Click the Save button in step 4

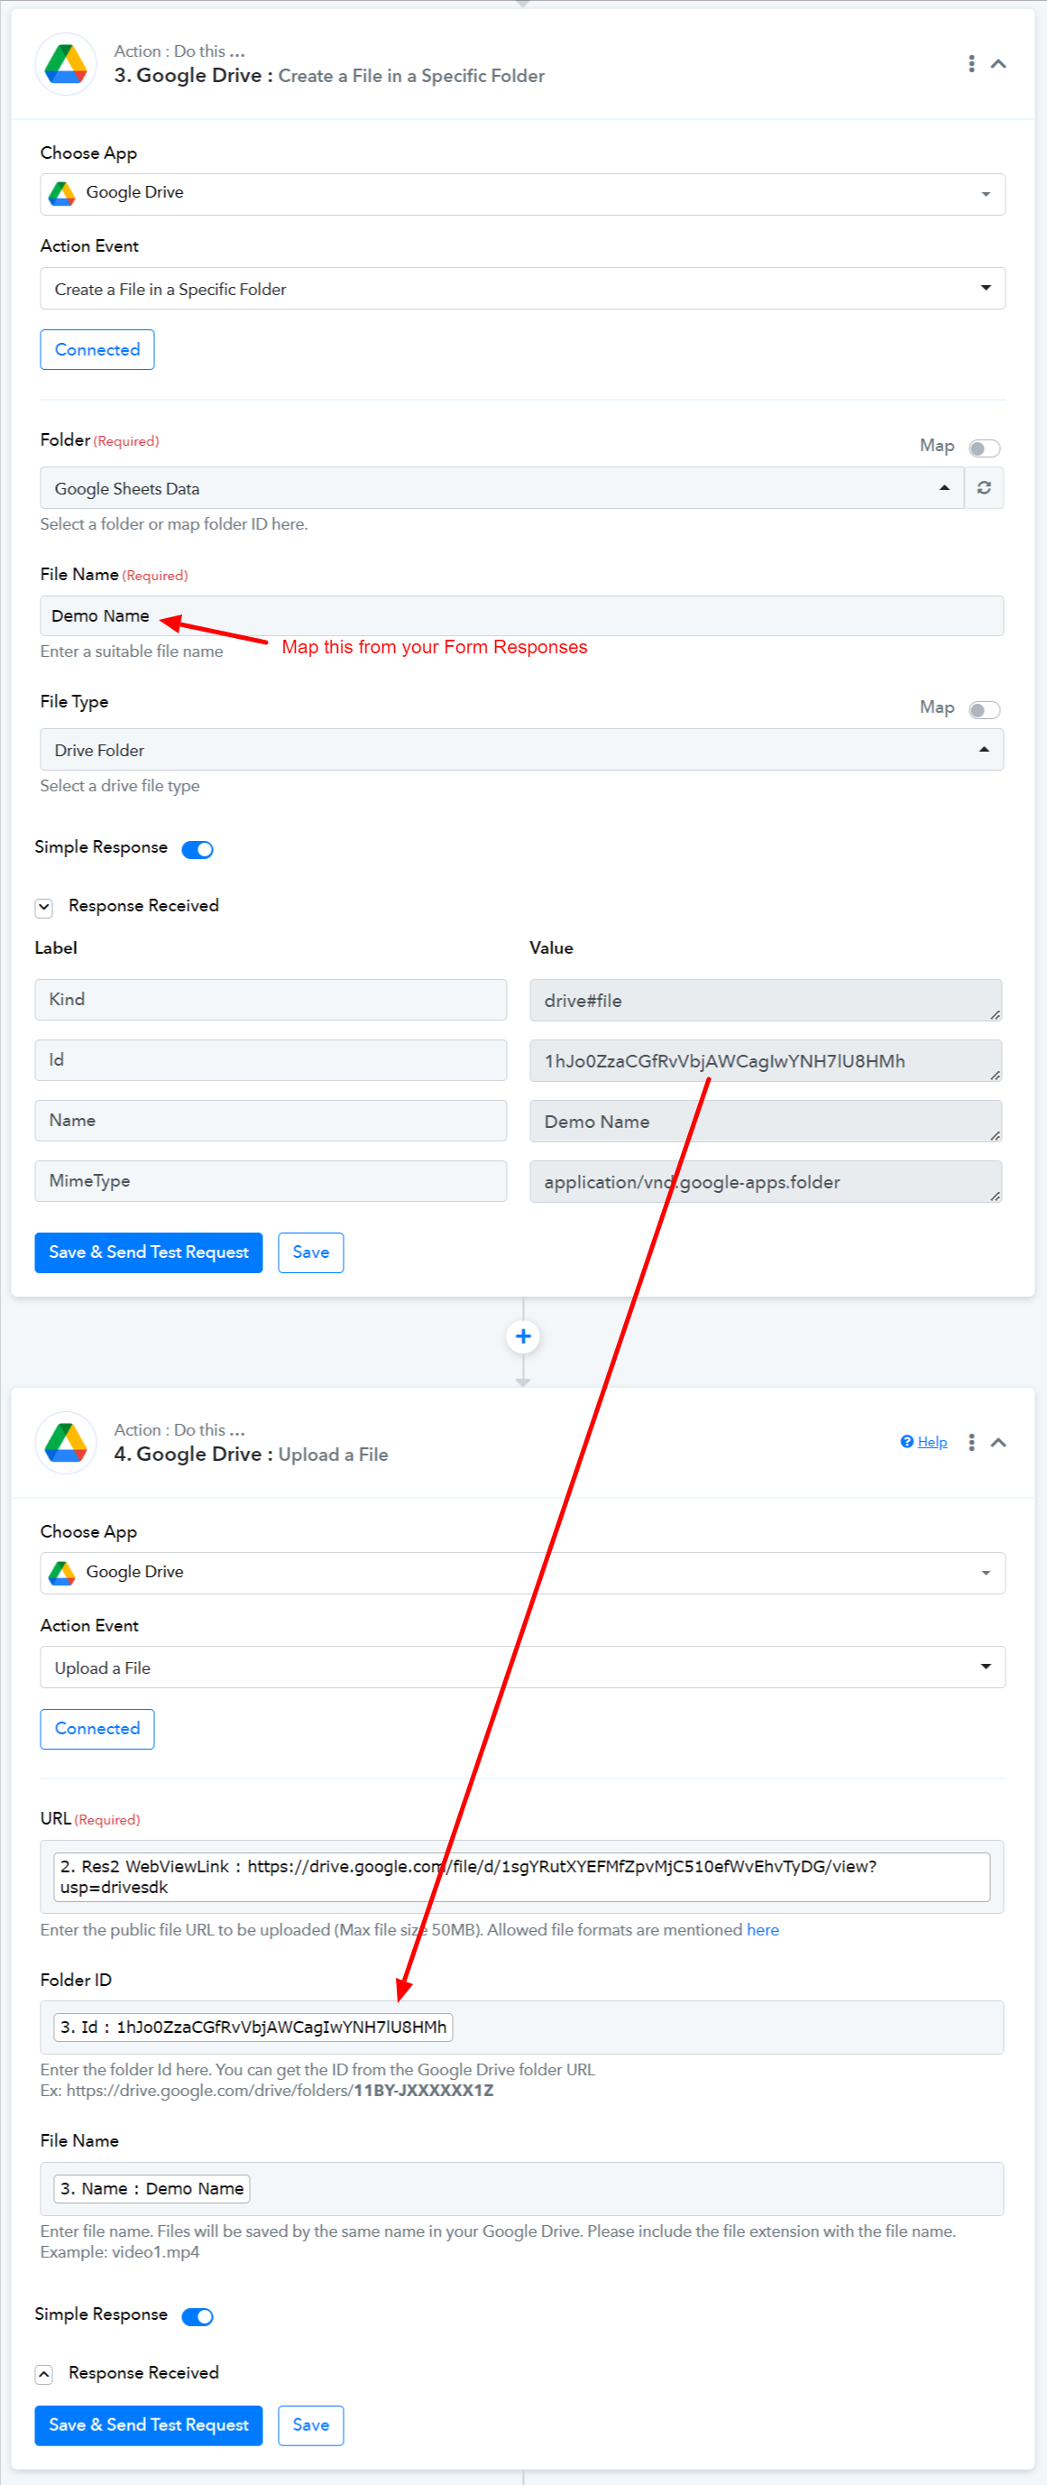pyautogui.click(x=310, y=2425)
